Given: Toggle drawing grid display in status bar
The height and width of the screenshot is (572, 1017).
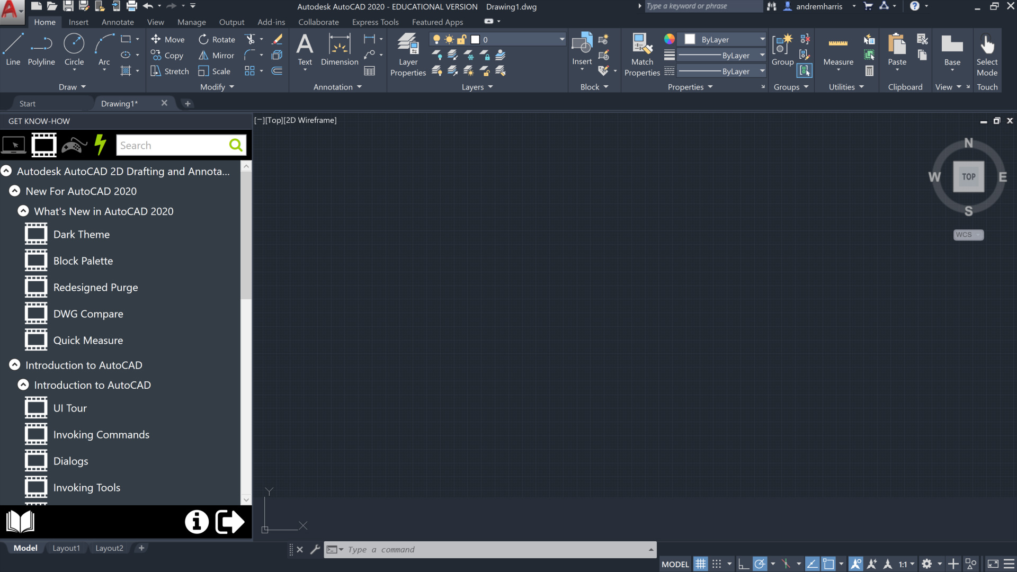Looking at the screenshot, I should tap(700, 564).
